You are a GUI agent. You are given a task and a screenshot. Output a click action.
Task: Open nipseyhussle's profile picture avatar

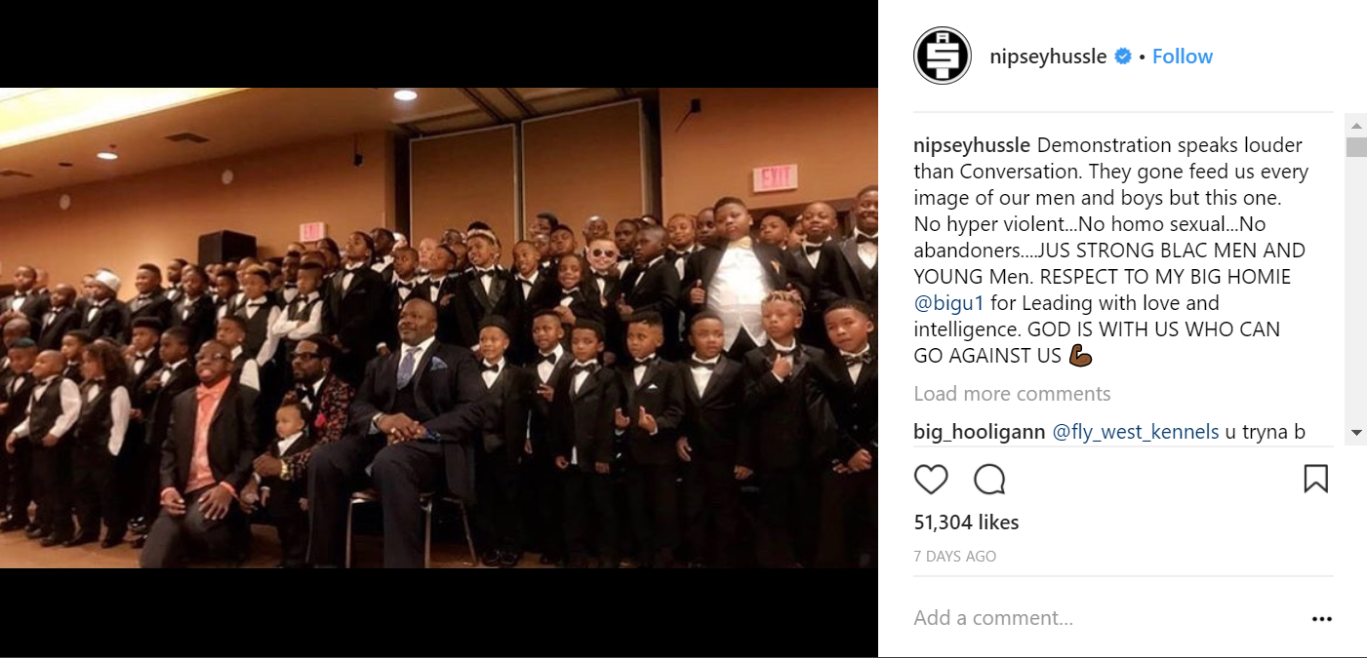(x=942, y=56)
